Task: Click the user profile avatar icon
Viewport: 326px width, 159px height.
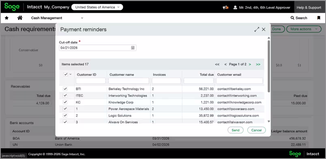Action: (235, 7)
